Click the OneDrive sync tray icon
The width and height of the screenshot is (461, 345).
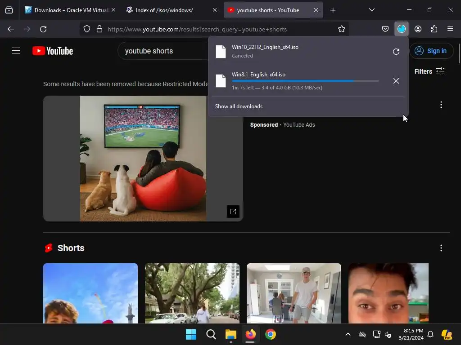362,334
